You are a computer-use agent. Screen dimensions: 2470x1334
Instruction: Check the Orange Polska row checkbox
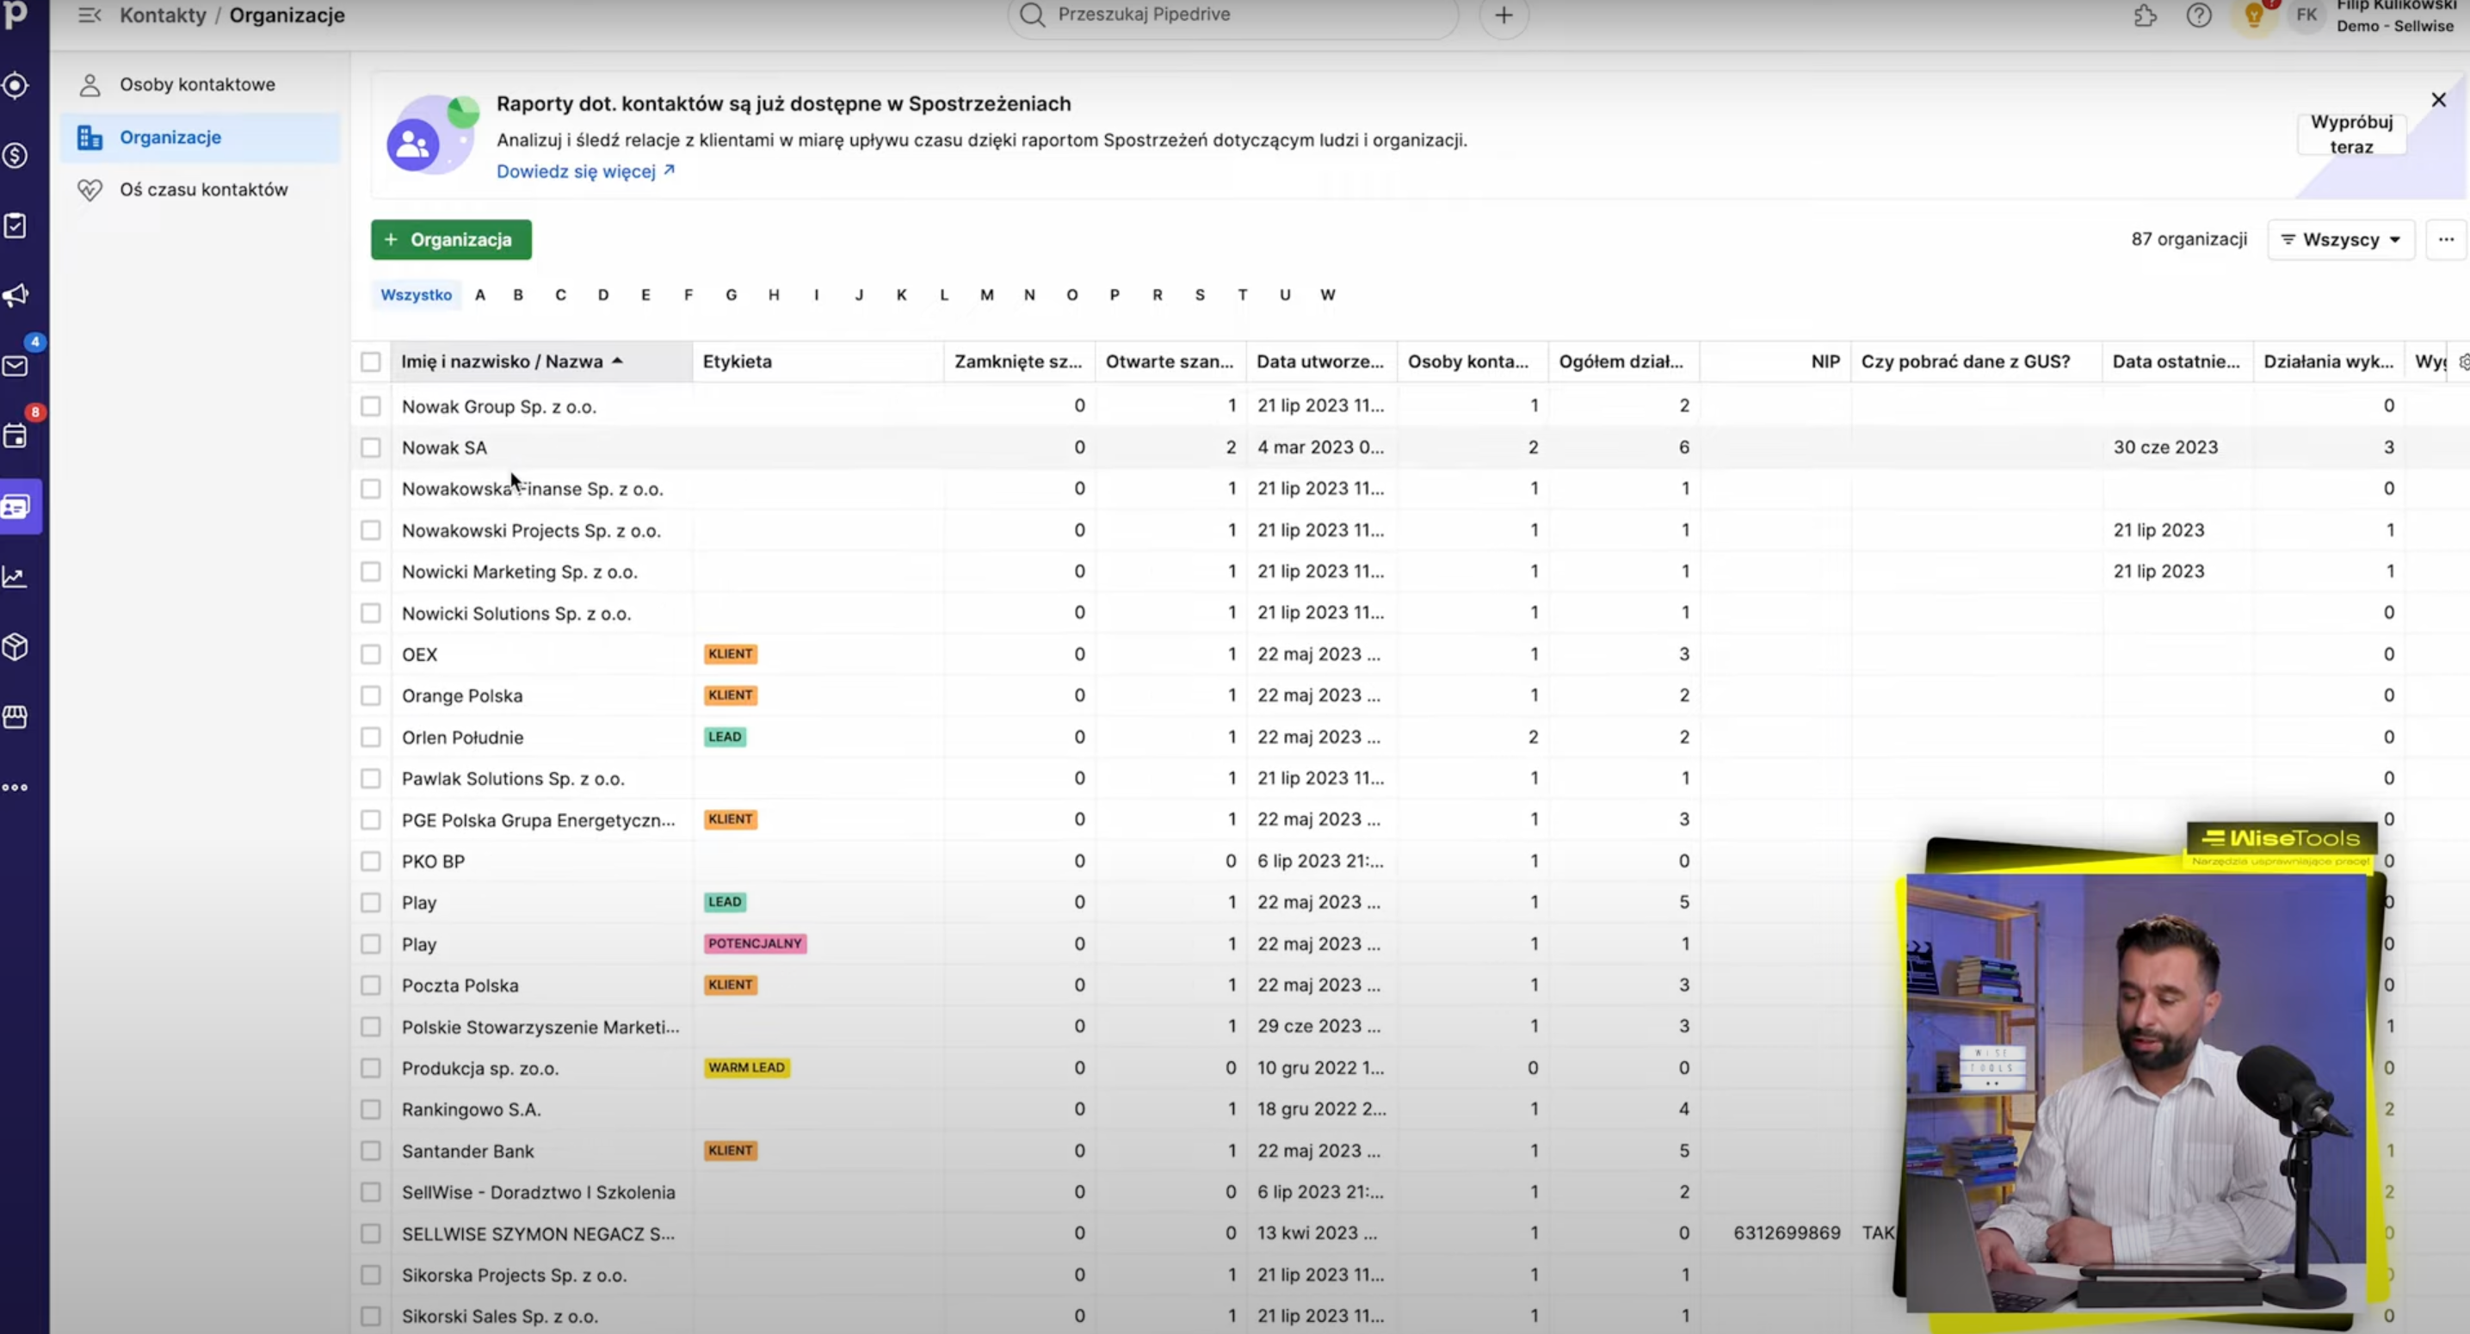(371, 695)
